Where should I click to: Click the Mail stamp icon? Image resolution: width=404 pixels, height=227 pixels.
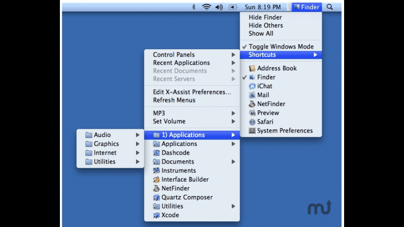252,95
